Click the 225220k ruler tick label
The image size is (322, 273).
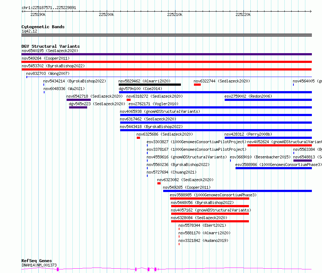click(x=243, y=14)
